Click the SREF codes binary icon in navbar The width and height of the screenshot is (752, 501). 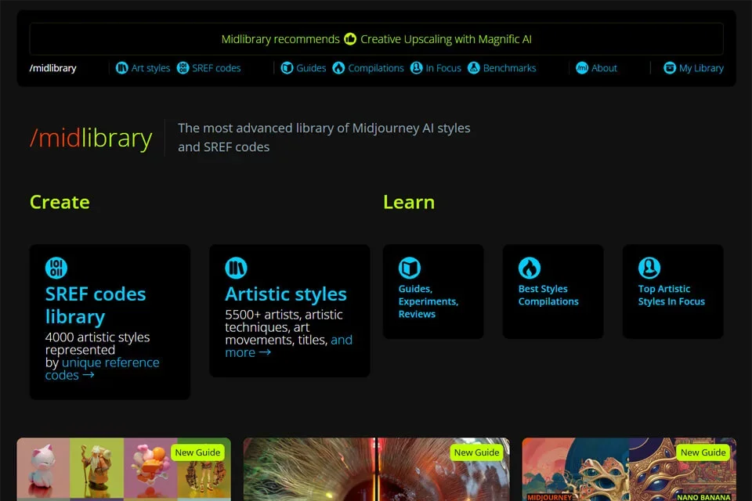[x=183, y=68]
